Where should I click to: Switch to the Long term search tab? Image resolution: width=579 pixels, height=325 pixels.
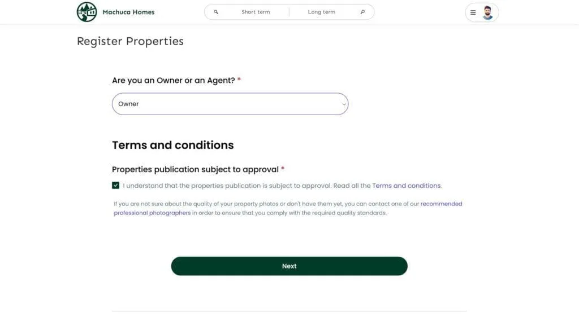coord(322,12)
